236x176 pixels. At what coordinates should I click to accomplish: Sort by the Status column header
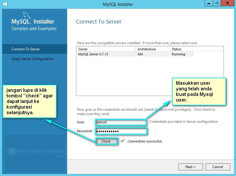click(182, 49)
